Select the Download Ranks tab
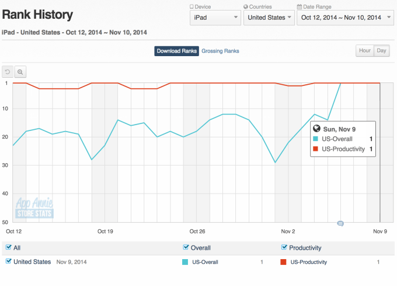 coord(176,51)
